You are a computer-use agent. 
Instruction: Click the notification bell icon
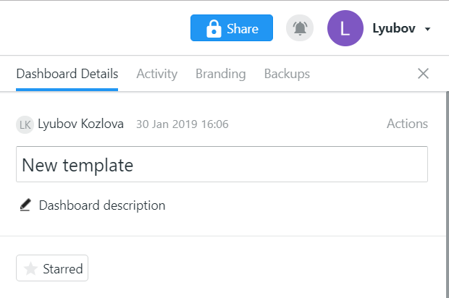(300, 28)
